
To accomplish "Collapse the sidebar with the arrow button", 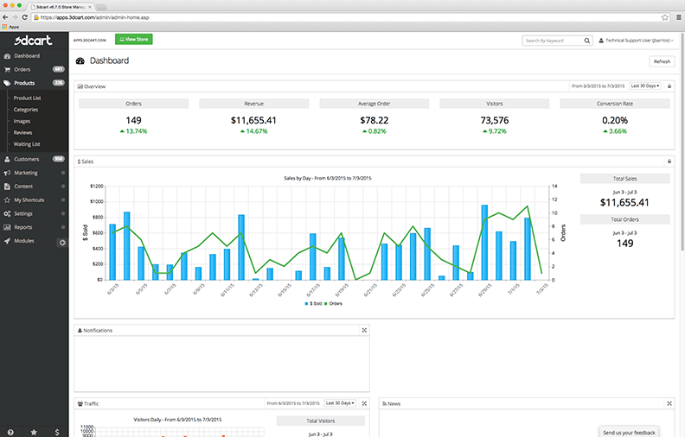I will (x=62, y=243).
